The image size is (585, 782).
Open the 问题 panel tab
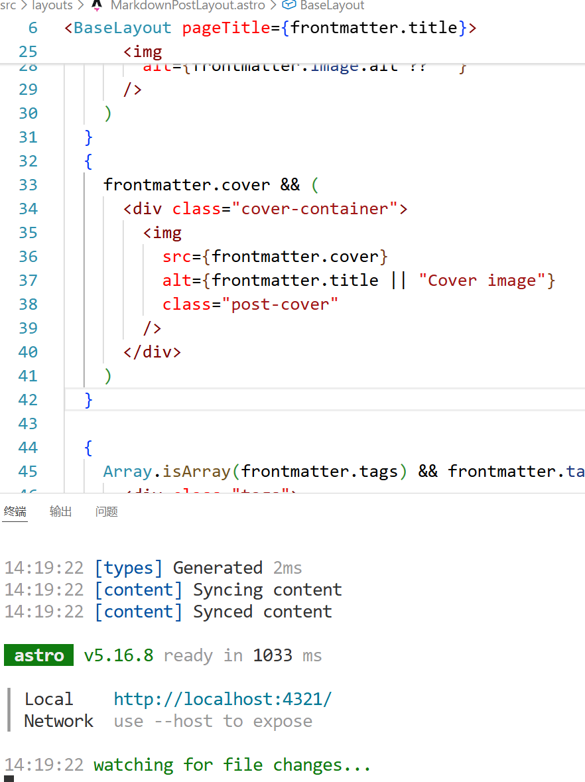point(107,511)
